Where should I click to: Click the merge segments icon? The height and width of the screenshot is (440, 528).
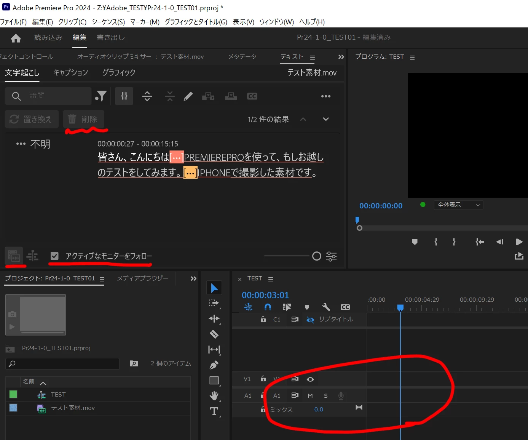coord(170,96)
